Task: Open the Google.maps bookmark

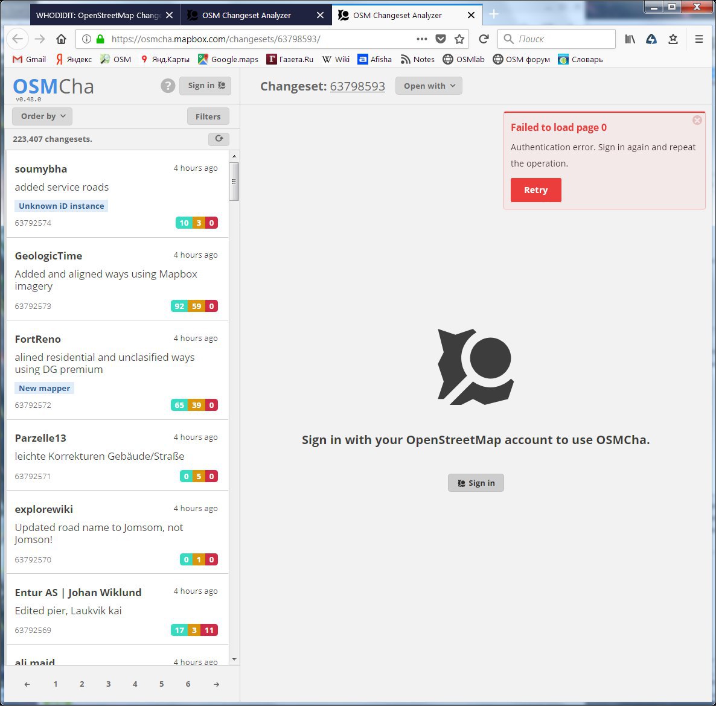Action: coord(228,59)
